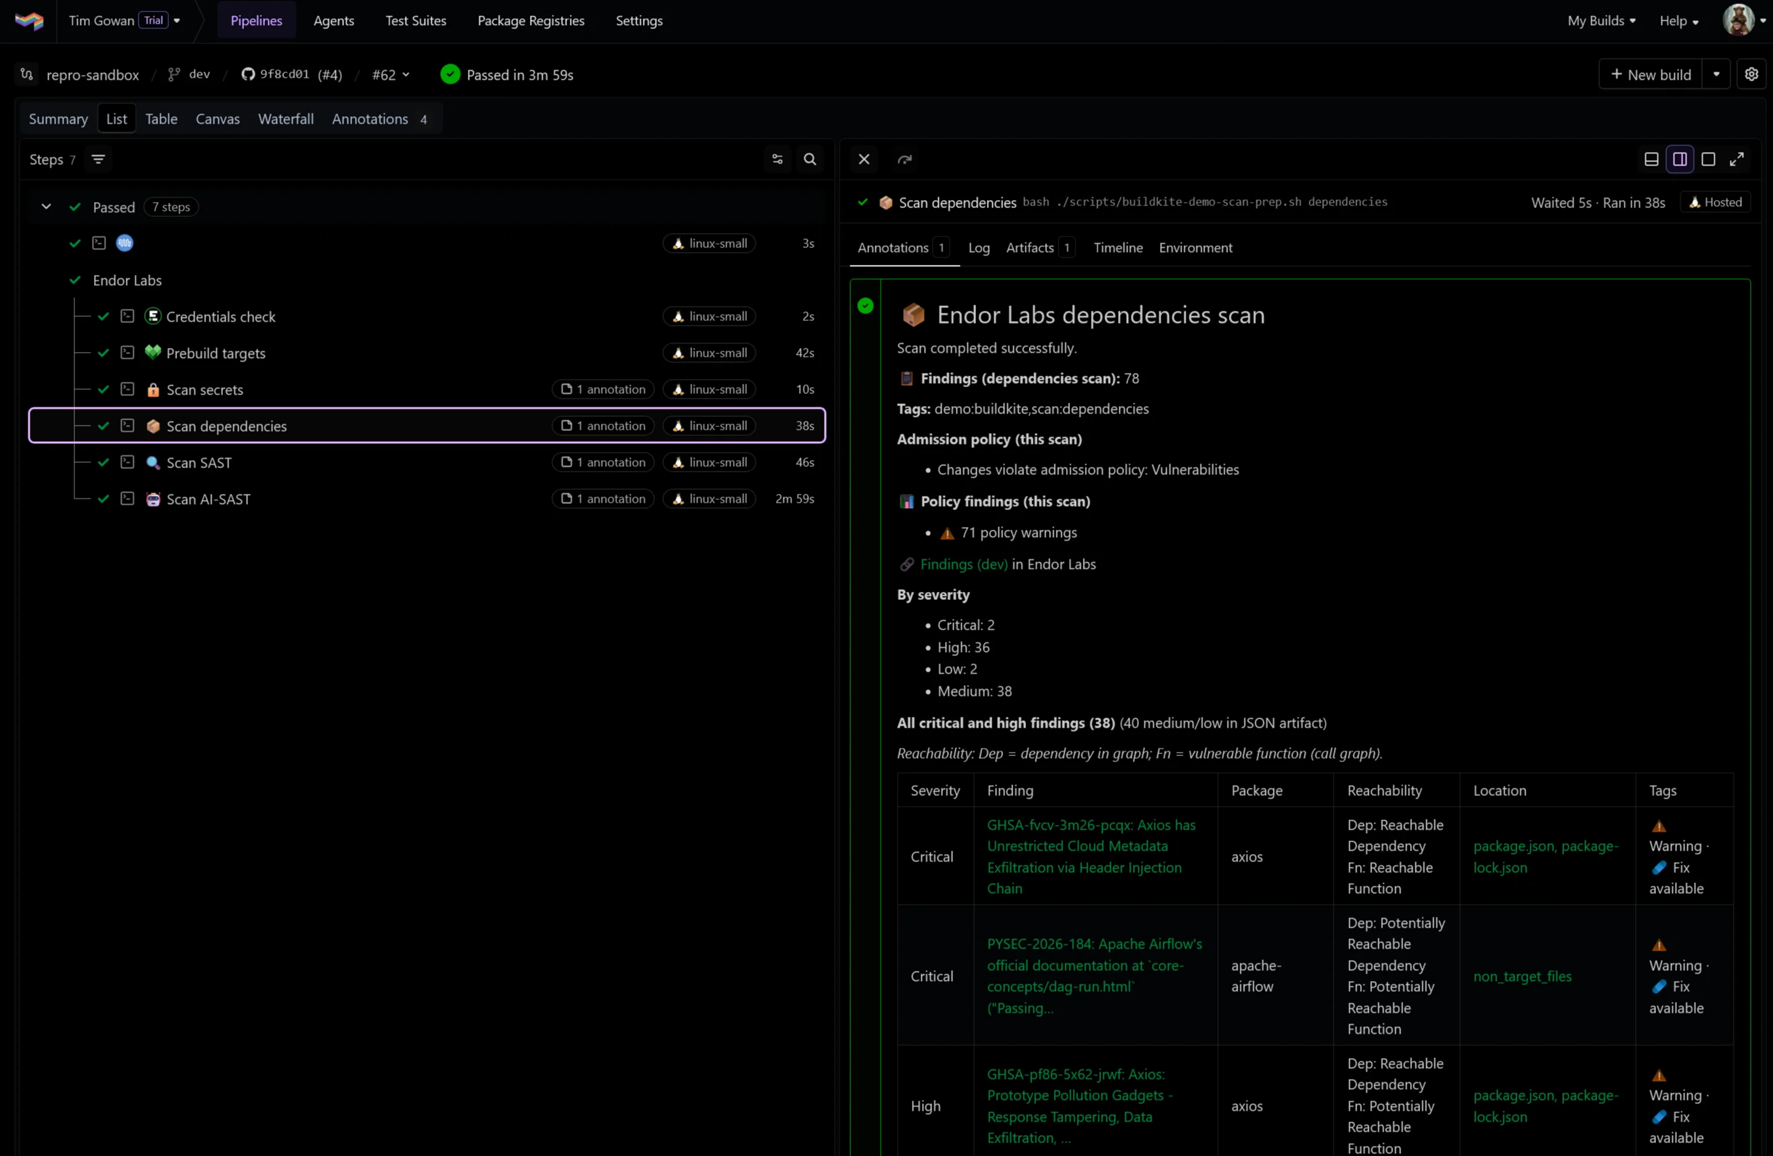Click the Hosted agent badge
Image resolution: width=1773 pixels, height=1156 pixels.
pyautogui.click(x=1715, y=203)
